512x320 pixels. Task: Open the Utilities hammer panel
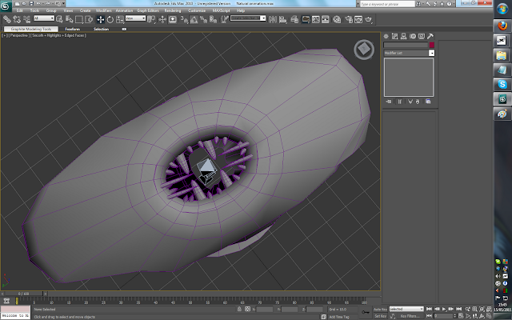[430, 36]
